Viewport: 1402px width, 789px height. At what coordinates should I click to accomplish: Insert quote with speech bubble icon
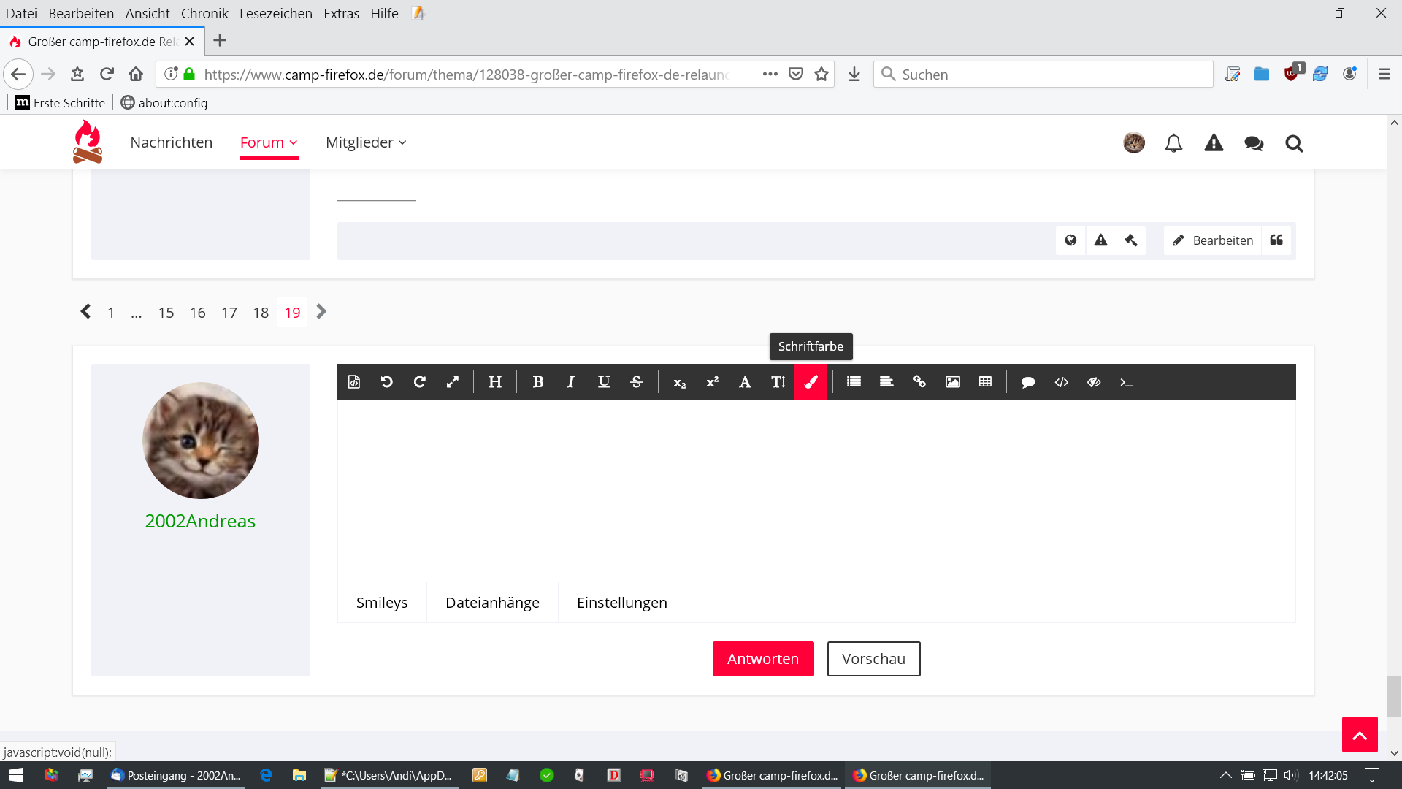click(x=1028, y=382)
